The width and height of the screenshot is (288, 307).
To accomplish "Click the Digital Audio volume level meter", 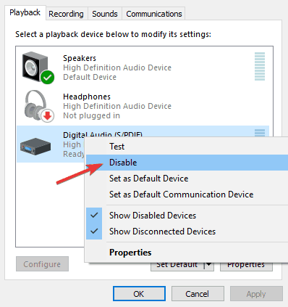I will click(260, 133).
